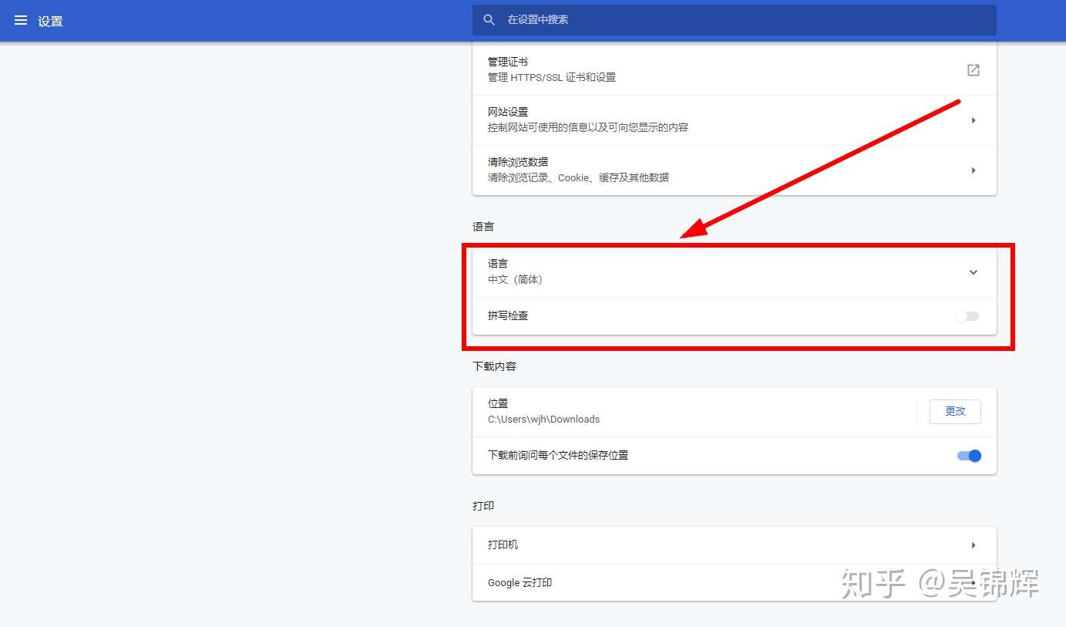This screenshot has width=1066, height=627.
Task: Click 中文（简体） language text
Action: [515, 280]
